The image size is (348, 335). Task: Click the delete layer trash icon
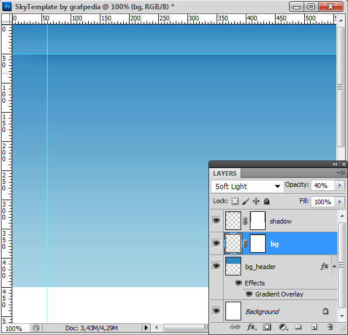pyautogui.click(x=330, y=327)
